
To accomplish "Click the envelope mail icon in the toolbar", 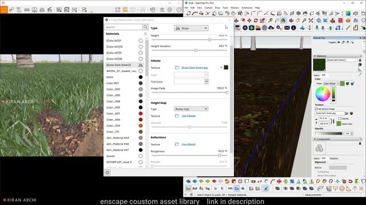I will (287, 28).
